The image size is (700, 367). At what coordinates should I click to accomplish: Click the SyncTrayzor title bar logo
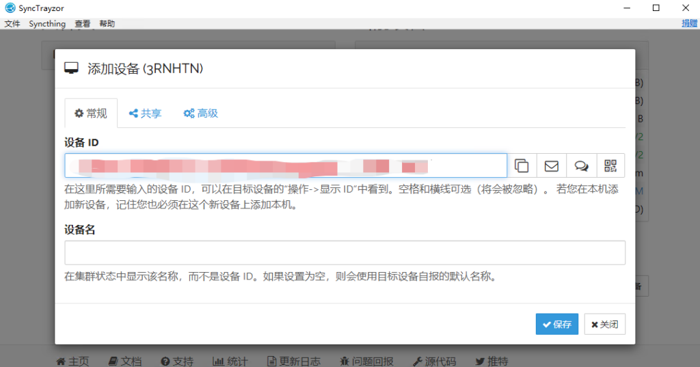10,8
